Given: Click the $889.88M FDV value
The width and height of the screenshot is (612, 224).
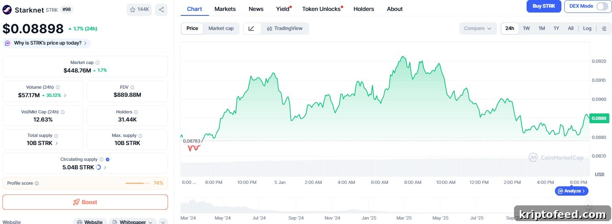Looking at the screenshot, I should (x=127, y=95).
